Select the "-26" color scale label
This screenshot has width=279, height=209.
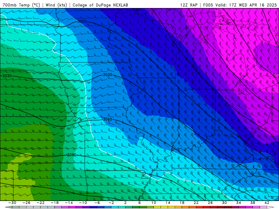pyautogui.click(x=27, y=203)
